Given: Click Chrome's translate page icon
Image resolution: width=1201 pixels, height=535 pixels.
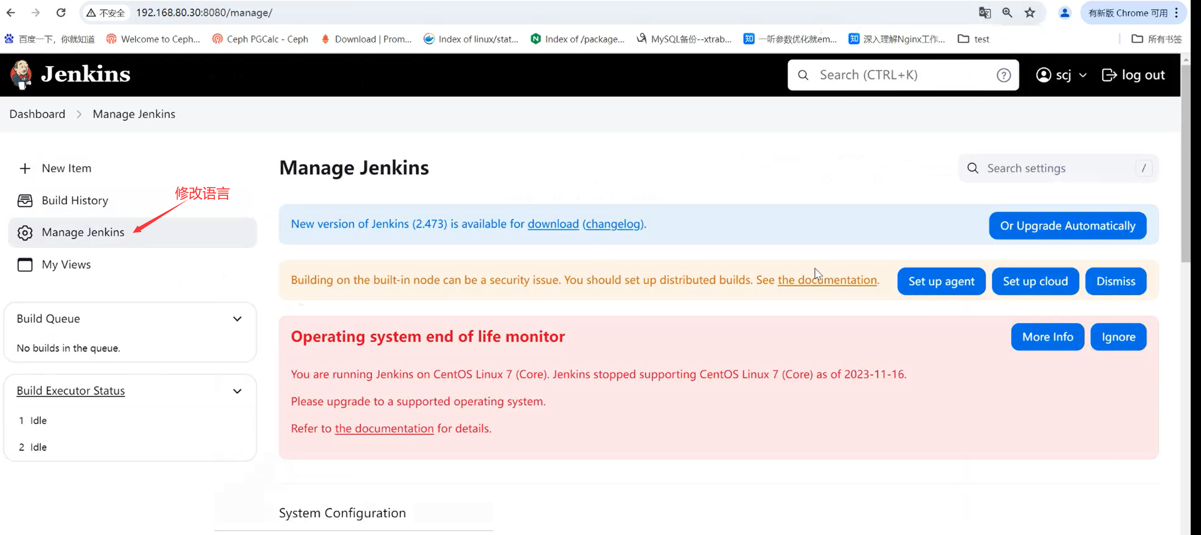Looking at the screenshot, I should coord(984,13).
